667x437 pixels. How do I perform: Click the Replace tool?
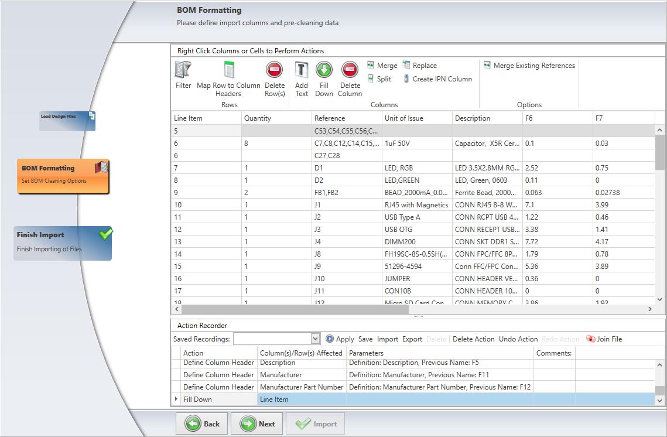click(419, 66)
